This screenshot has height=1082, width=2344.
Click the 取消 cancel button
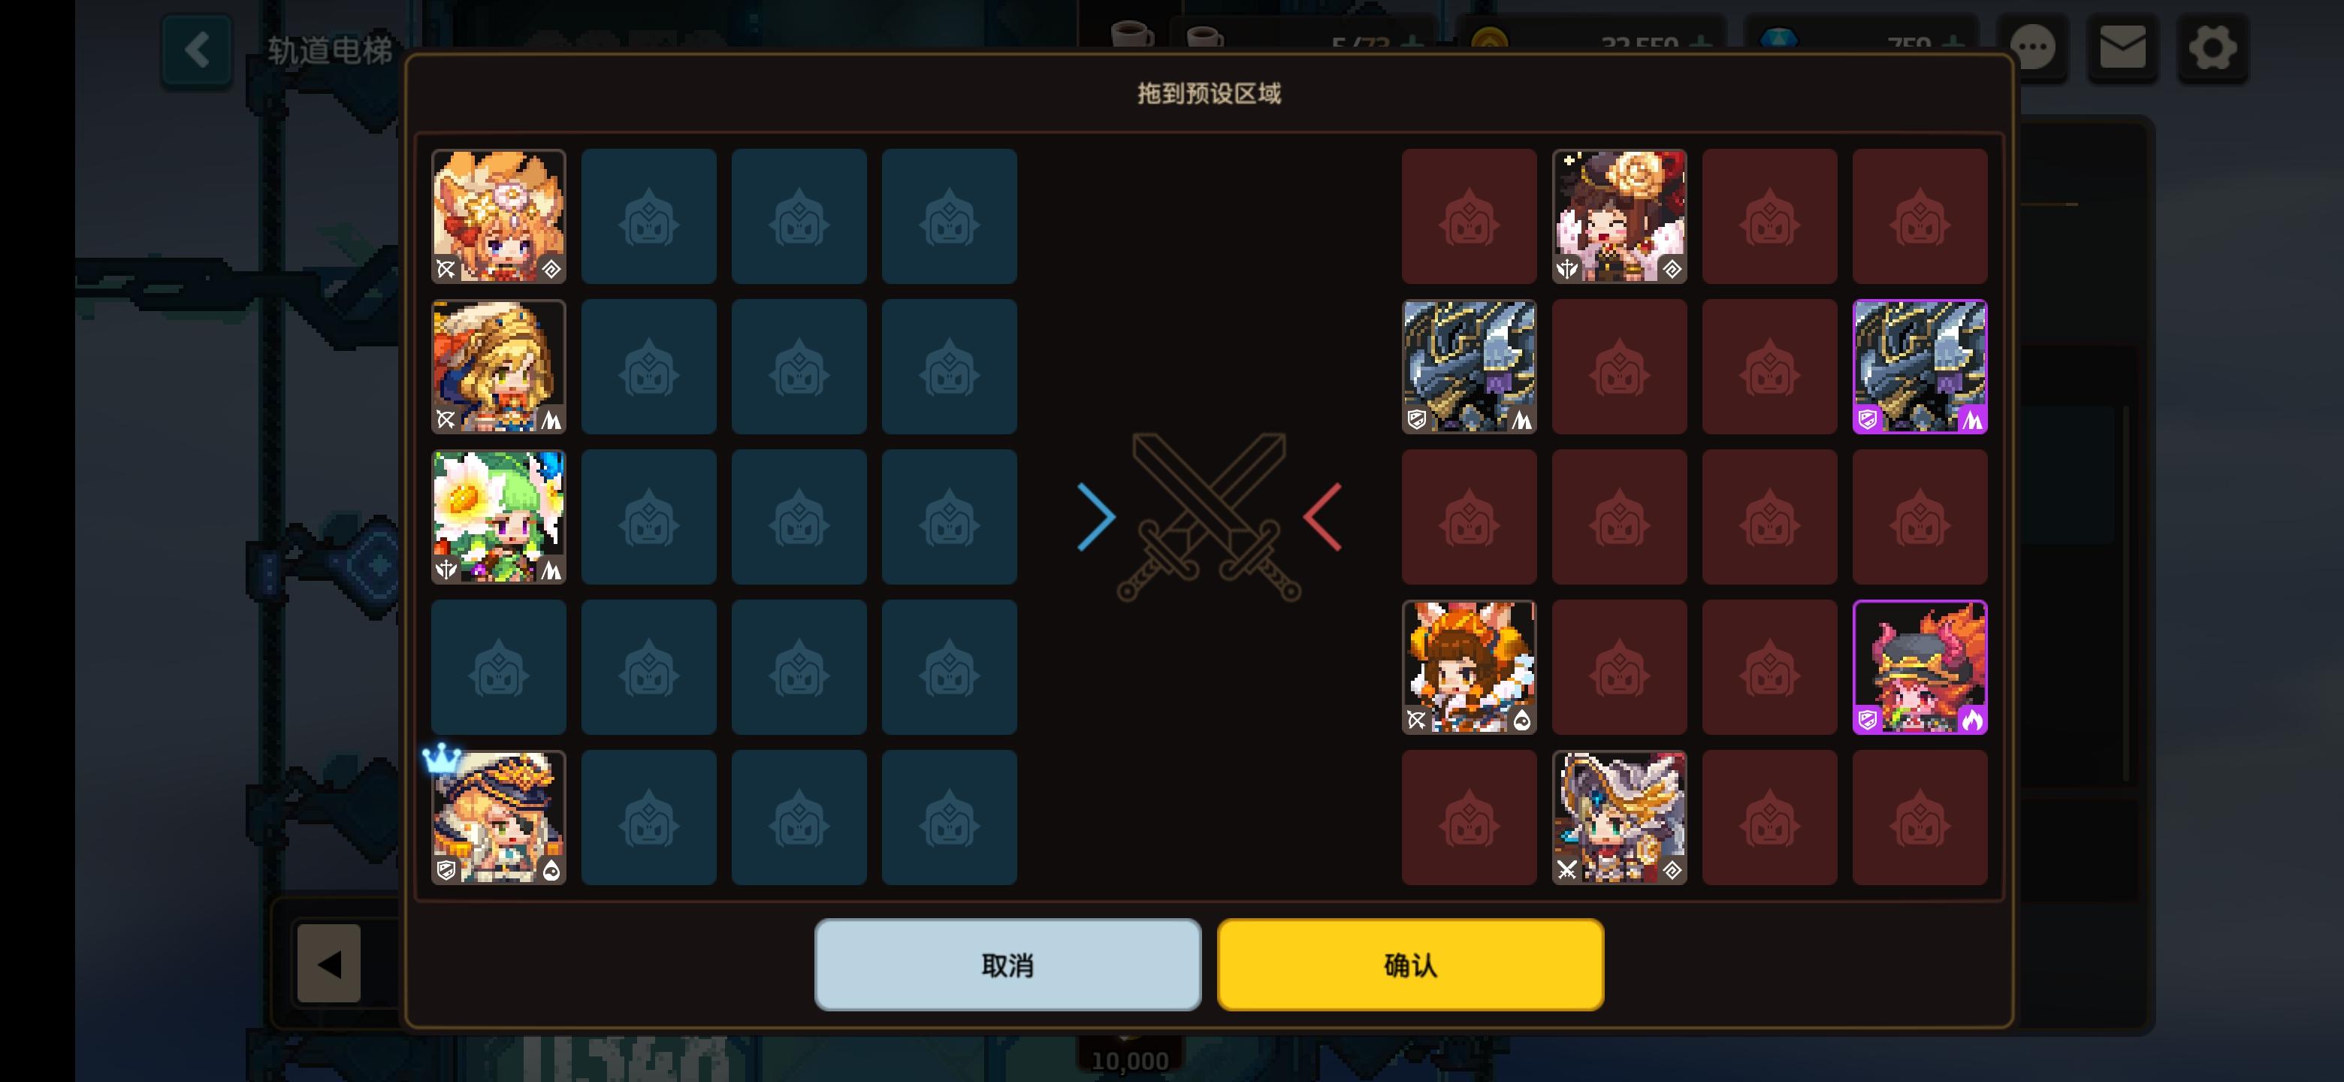pos(1007,965)
